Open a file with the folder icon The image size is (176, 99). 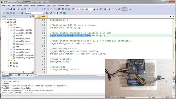point(7,9)
